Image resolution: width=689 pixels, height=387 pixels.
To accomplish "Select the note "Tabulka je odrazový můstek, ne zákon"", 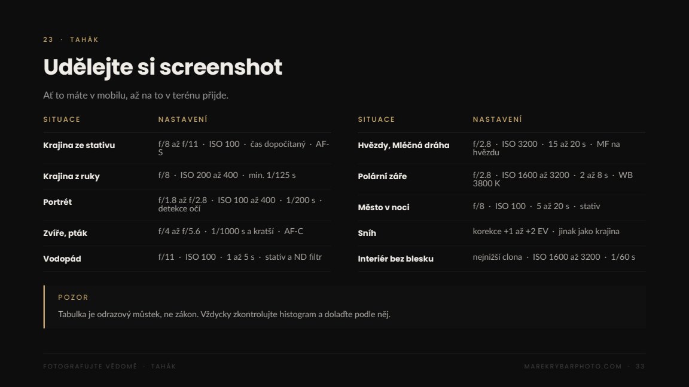I will coord(127,314).
